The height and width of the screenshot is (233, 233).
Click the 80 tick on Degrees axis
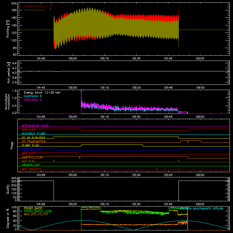(15, 211)
